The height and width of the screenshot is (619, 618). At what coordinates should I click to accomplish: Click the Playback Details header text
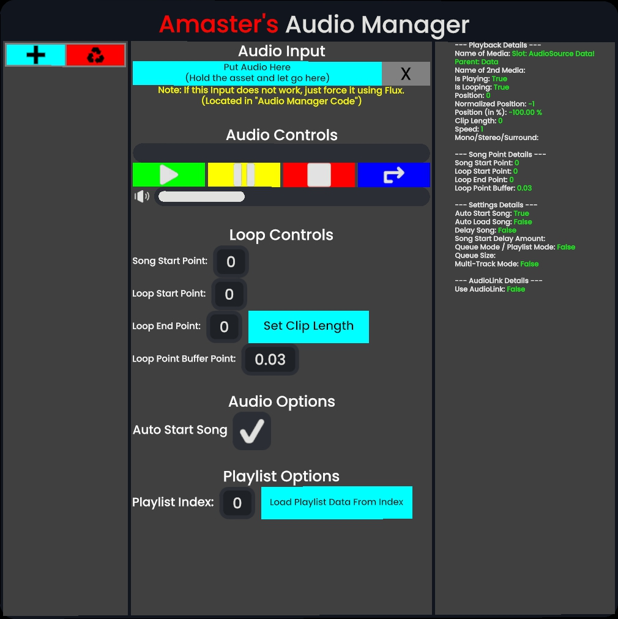pos(497,45)
